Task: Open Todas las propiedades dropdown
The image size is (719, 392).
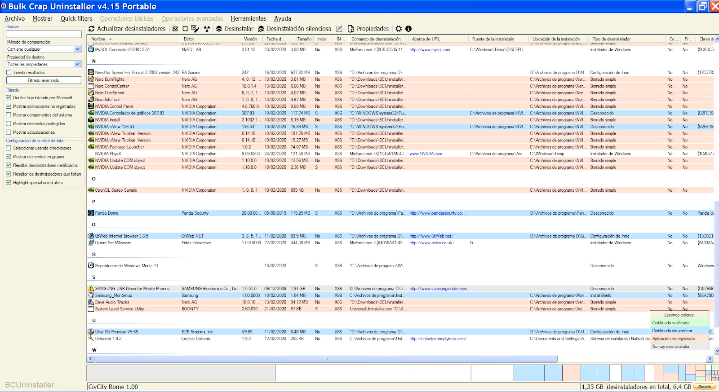Action: (x=44, y=64)
